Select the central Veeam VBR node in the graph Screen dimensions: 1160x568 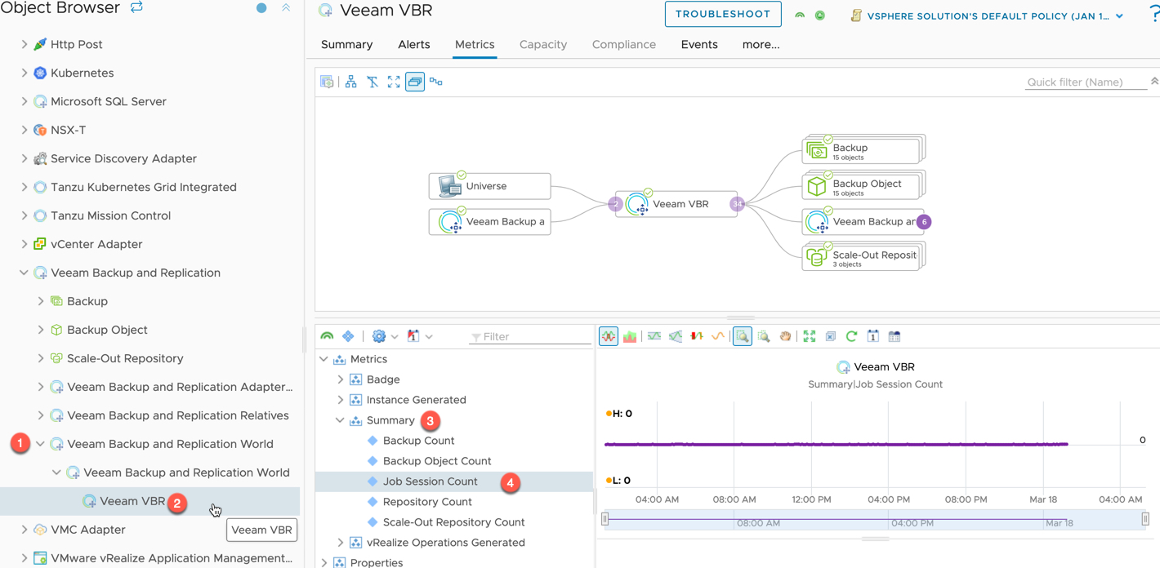[x=676, y=204]
